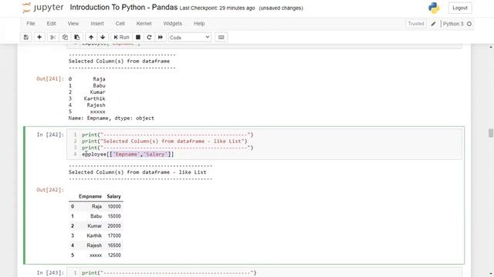Click the Raja cell in output table
The height and width of the screenshot is (277, 494).
tap(96, 206)
